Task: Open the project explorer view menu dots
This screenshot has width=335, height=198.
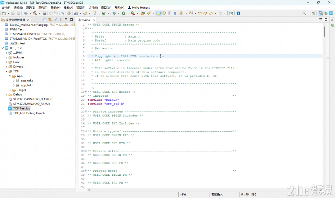Action: 61,20
